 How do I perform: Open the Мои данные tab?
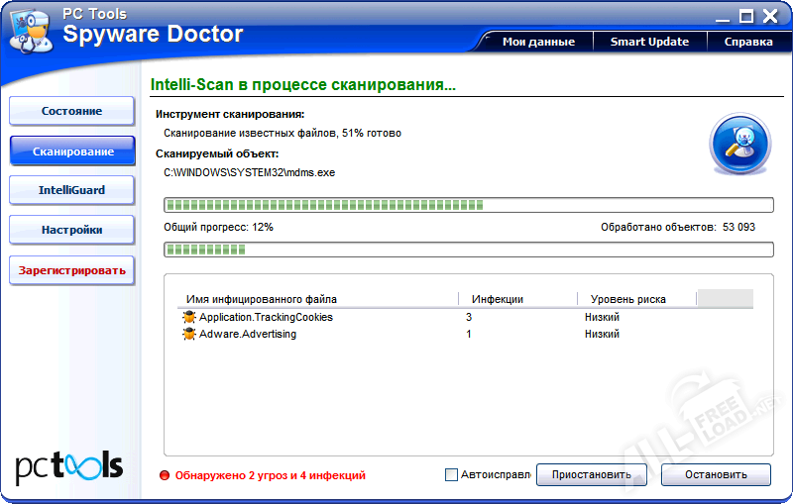(x=538, y=42)
